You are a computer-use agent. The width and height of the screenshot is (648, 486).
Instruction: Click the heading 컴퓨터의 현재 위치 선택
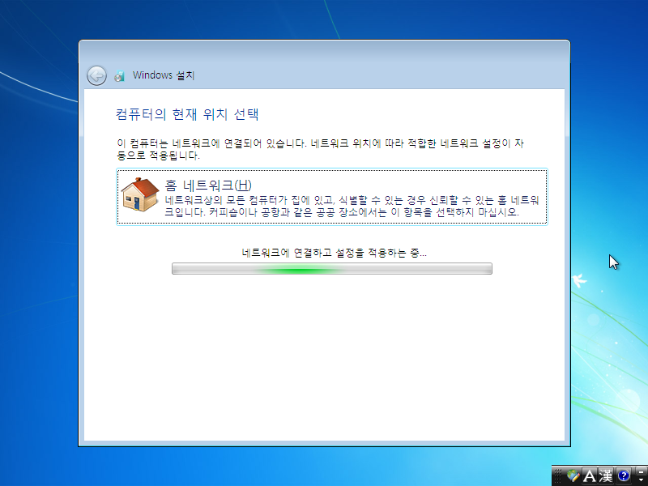(x=187, y=114)
